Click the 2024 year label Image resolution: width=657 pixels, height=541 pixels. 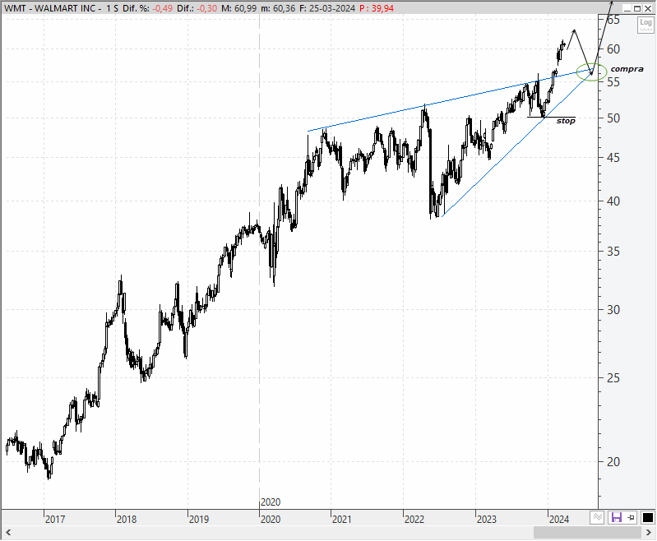[559, 520]
